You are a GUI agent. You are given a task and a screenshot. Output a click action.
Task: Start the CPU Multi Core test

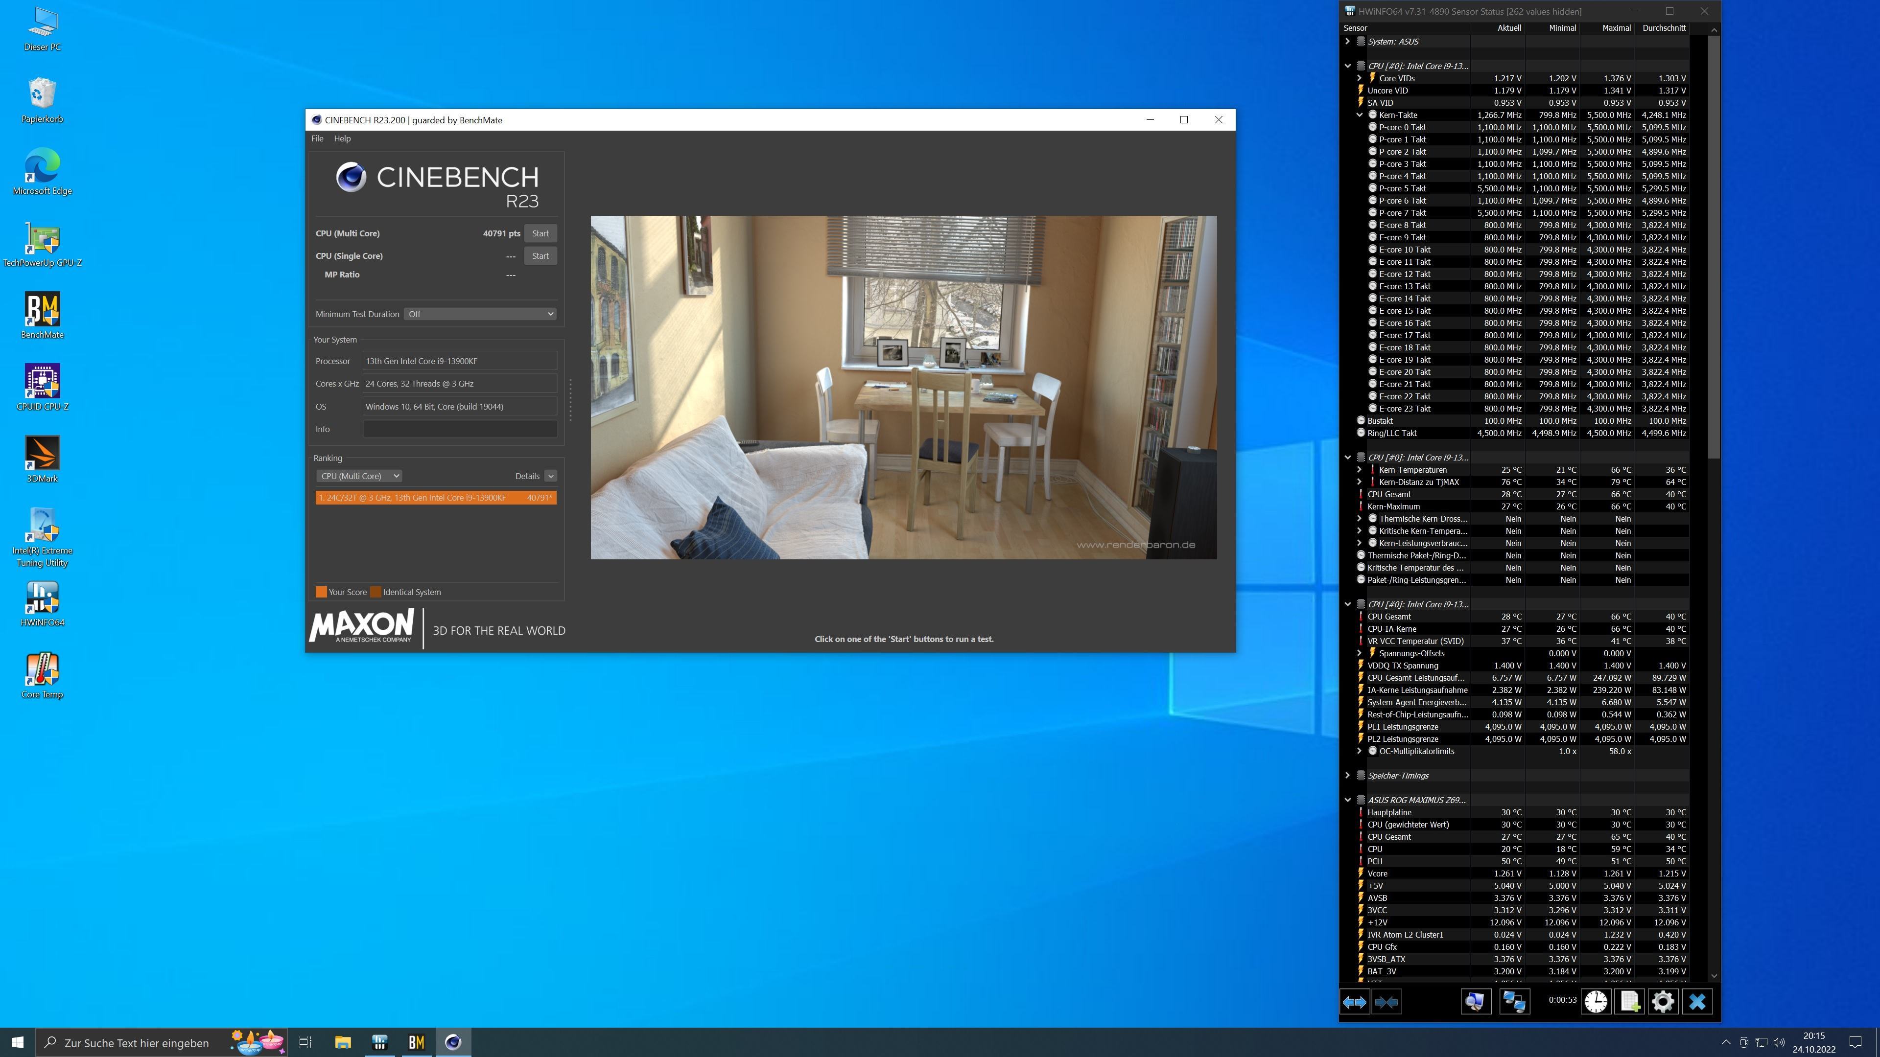click(x=540, y=233)
